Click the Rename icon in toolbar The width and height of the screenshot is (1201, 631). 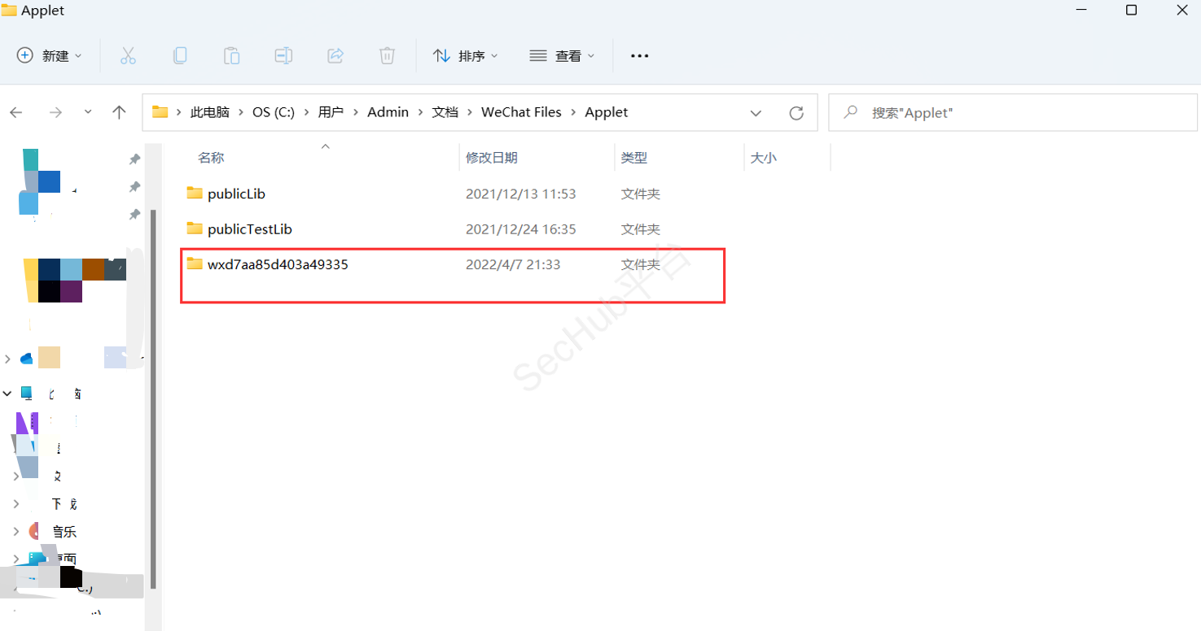[x=283, y=55]
